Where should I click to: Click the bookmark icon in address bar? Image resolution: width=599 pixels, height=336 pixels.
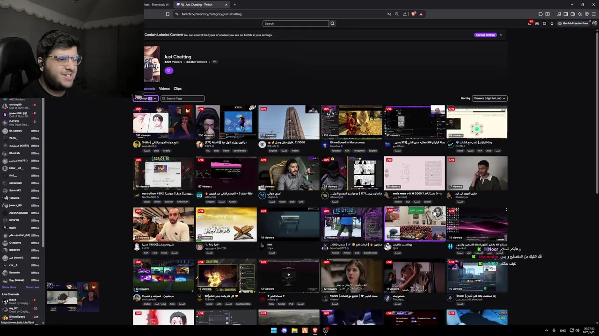click(168, 14)
